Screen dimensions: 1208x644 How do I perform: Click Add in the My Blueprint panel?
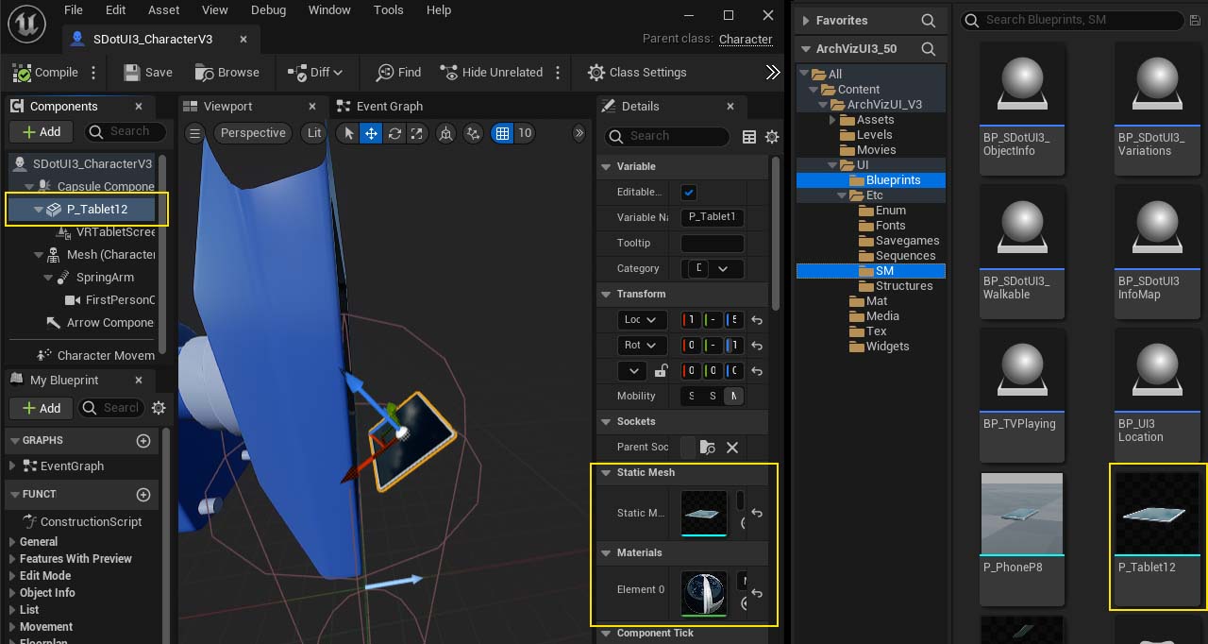(x=41, y=408)
